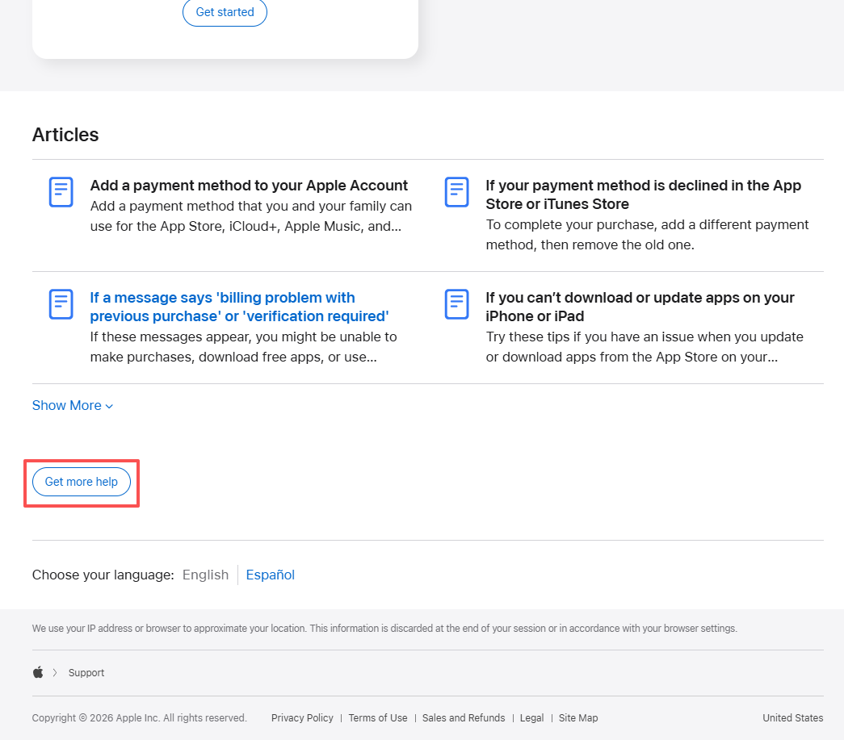Viewport: 844px width, 740px height.
Task: Open the Site Map footer link
Action: (x=578, y=718)
